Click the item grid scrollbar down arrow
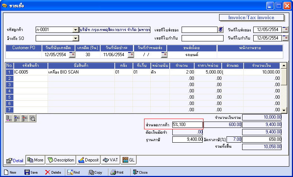This screenshot has width=293, height=177. click(284, 110)
